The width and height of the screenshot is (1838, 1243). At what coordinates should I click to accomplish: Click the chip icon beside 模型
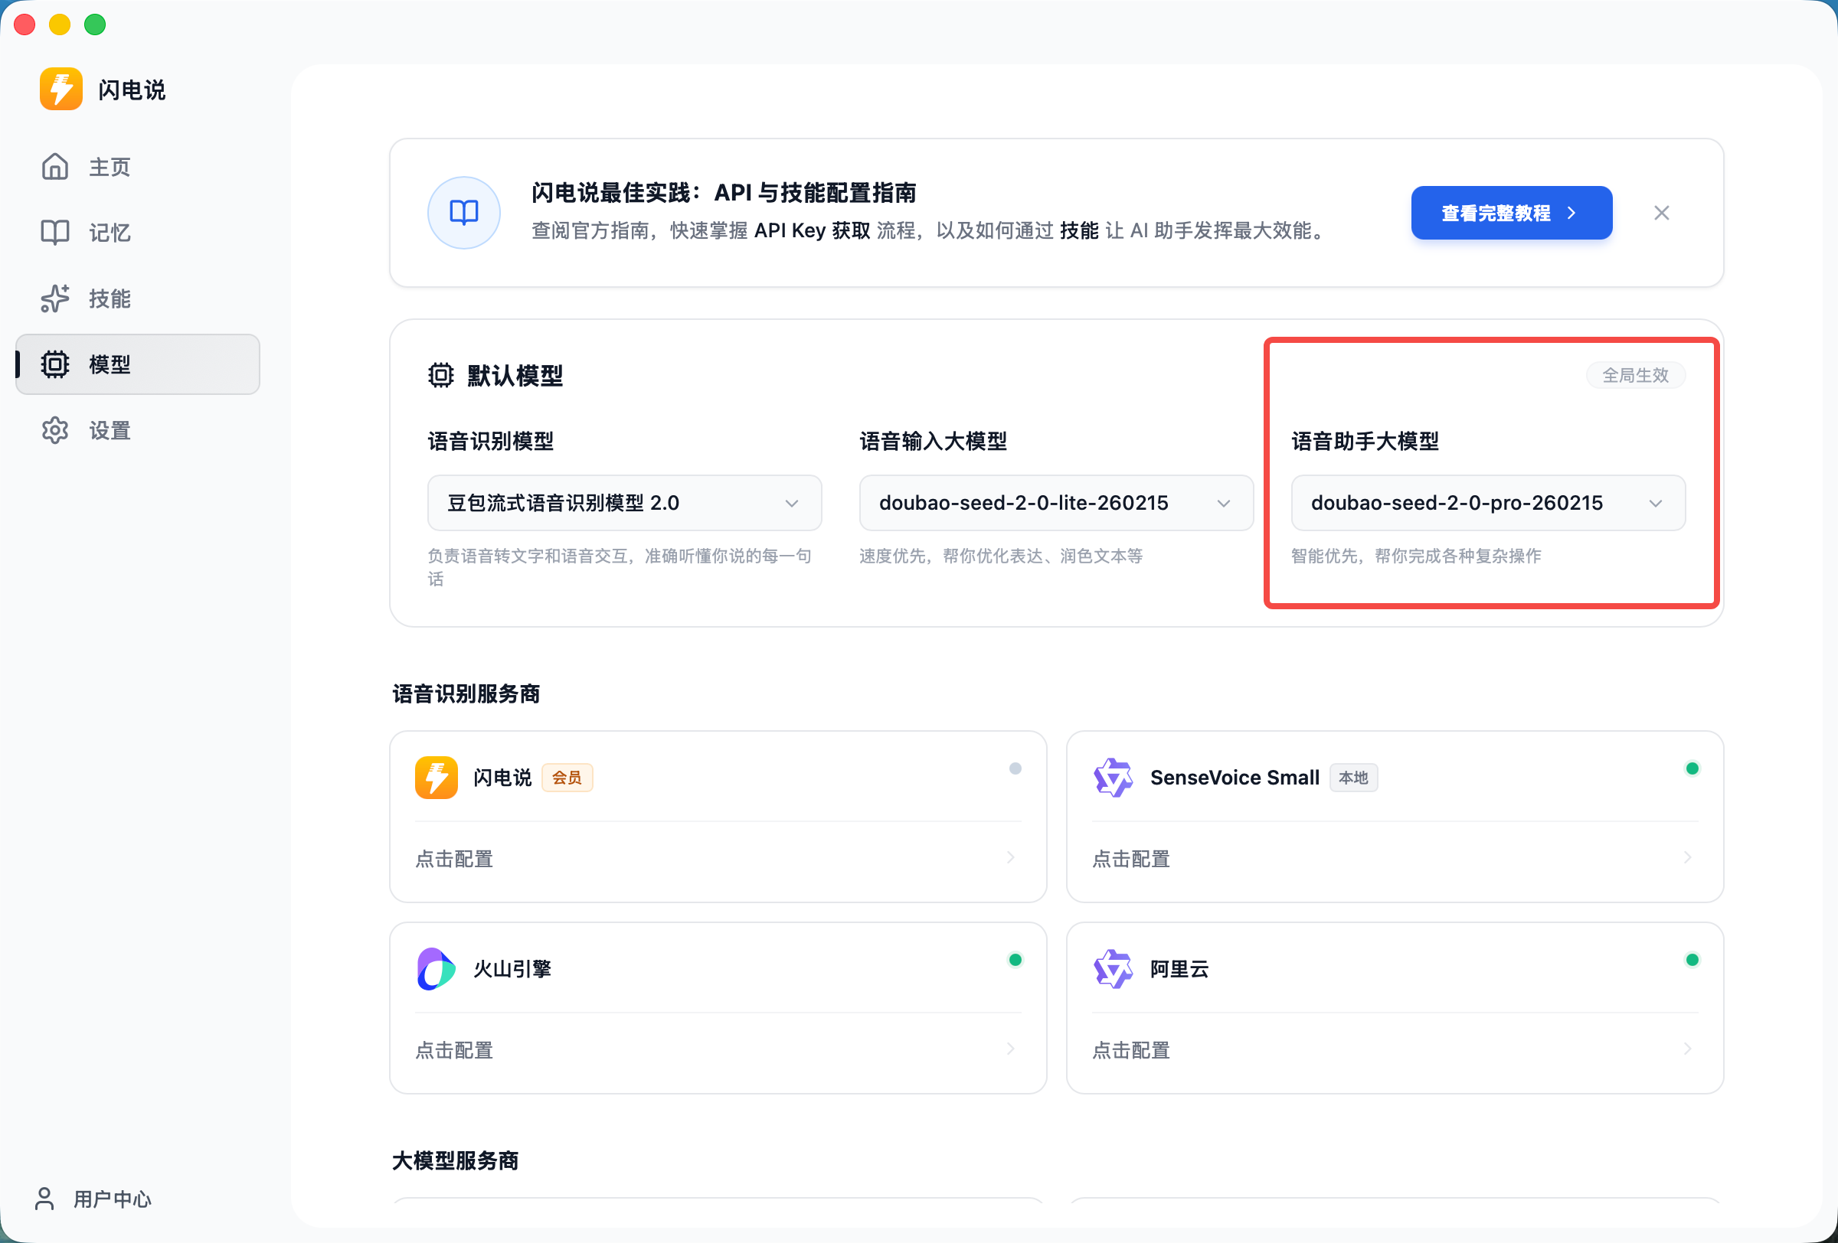(55, 364)
